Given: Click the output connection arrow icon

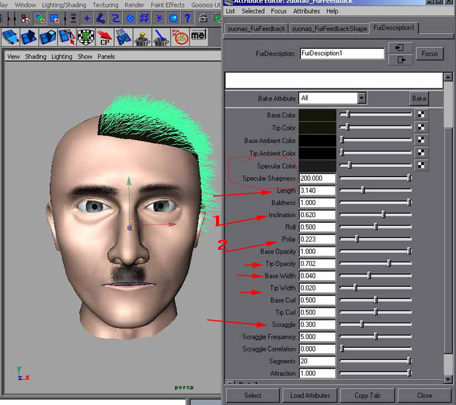Looking at the screenshot, I should (400, 60).
